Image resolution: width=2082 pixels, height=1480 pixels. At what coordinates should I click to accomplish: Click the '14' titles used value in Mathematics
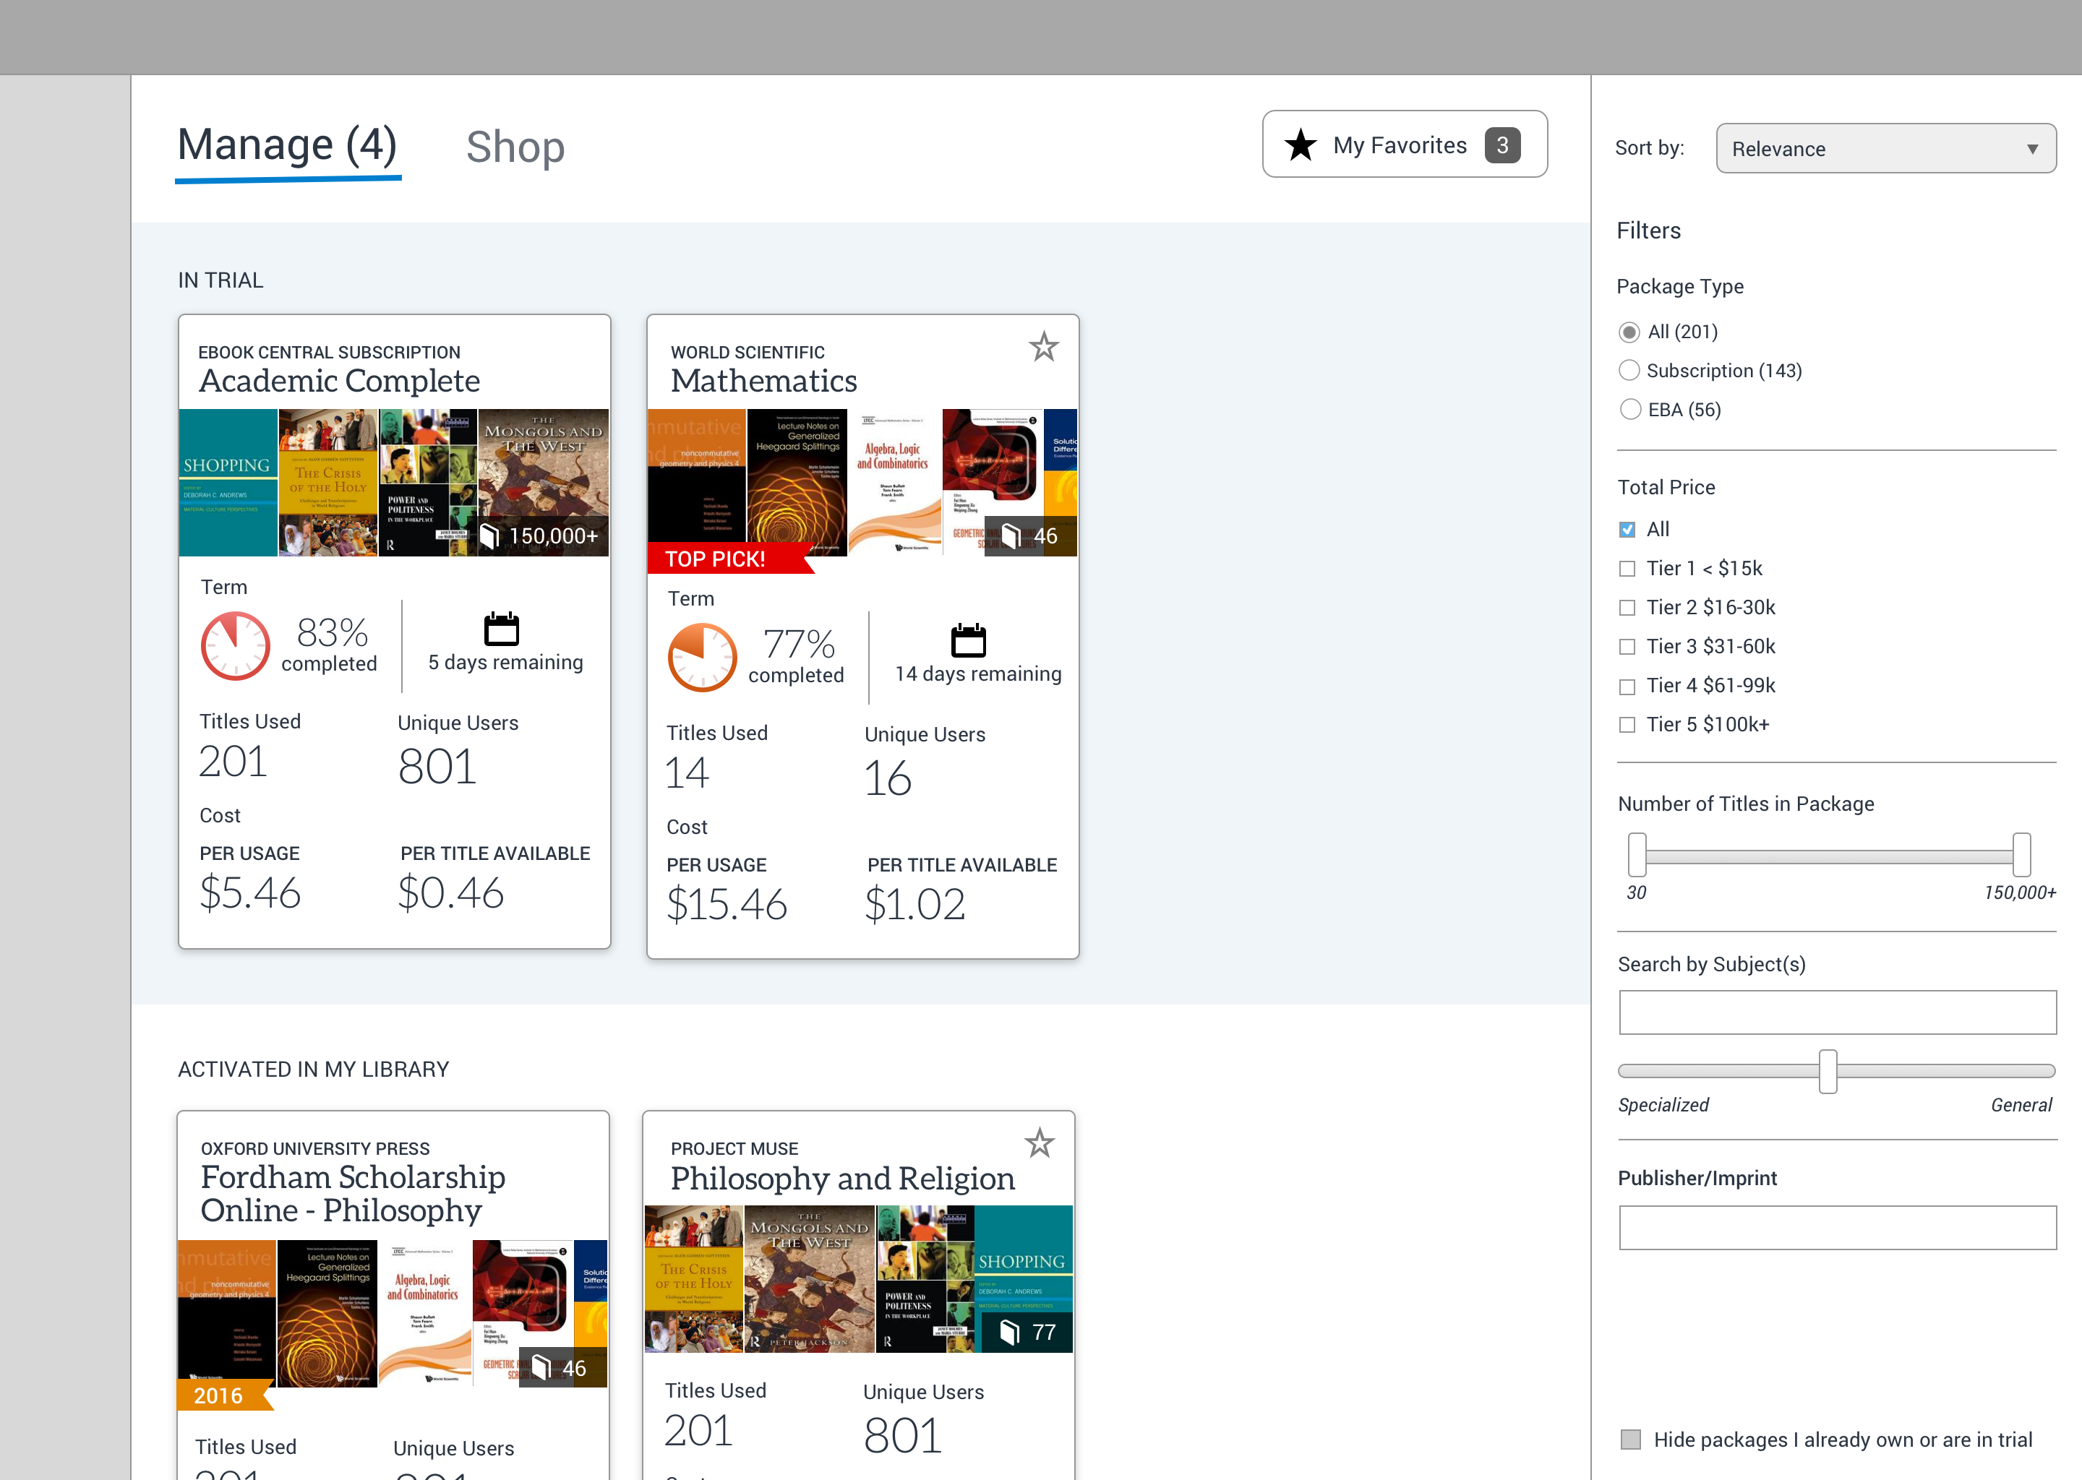pyautogui.click(x=687, y=774)
